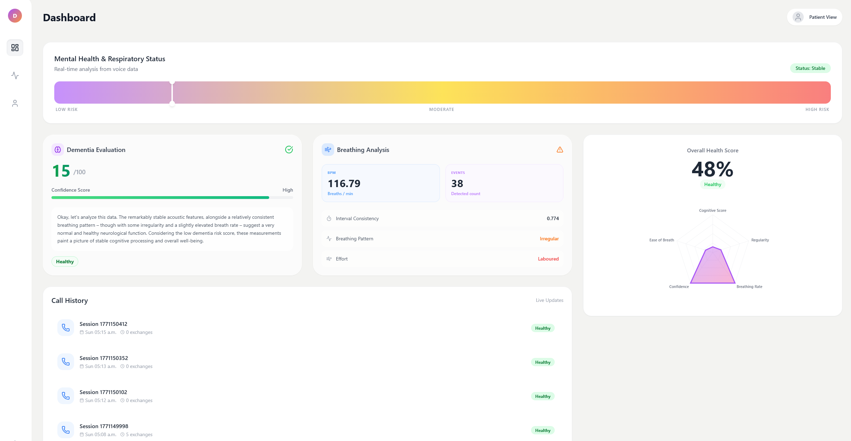Viewport: 851px width, 441px height.
Task: Click the Status: Stable badge
Action: point(810,68)
